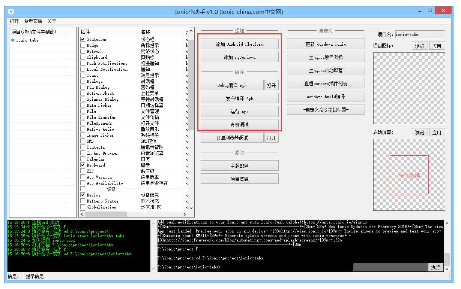Screen dimensions: 461x289
Task: Click the '日期选择器' name cell
Action: click(x=152, y=105)
